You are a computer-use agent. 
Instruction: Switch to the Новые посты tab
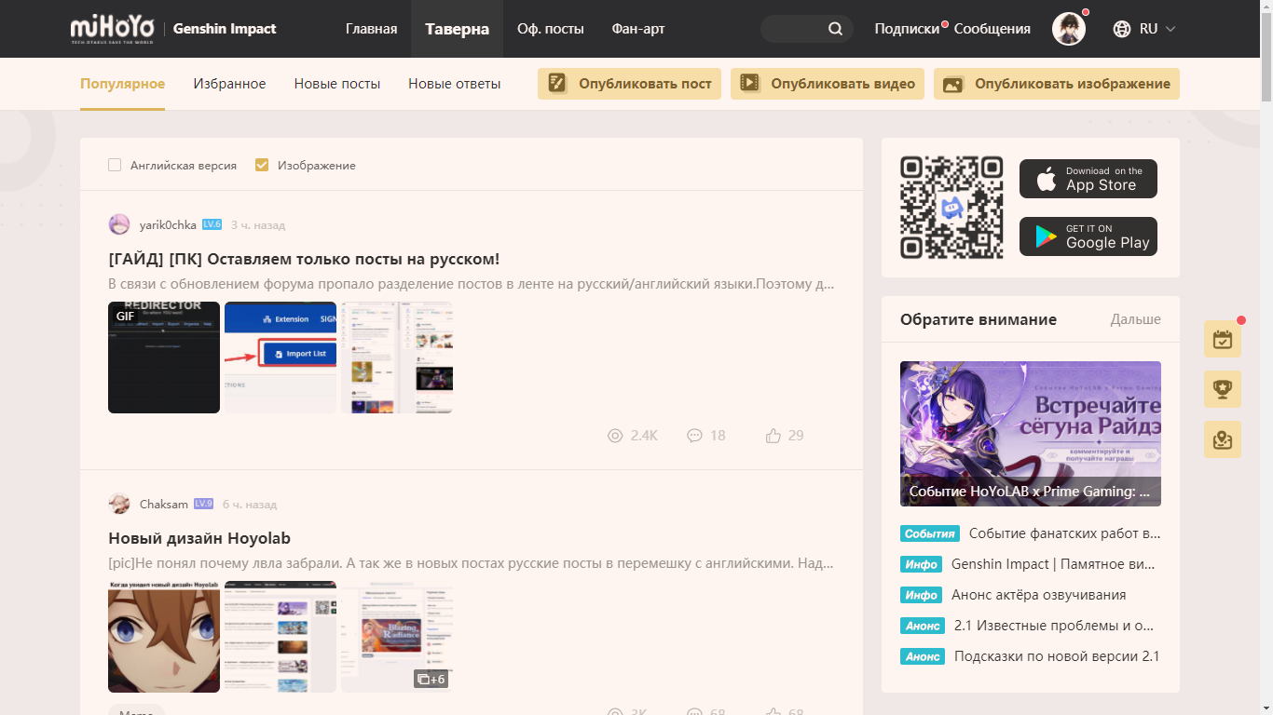336,84
